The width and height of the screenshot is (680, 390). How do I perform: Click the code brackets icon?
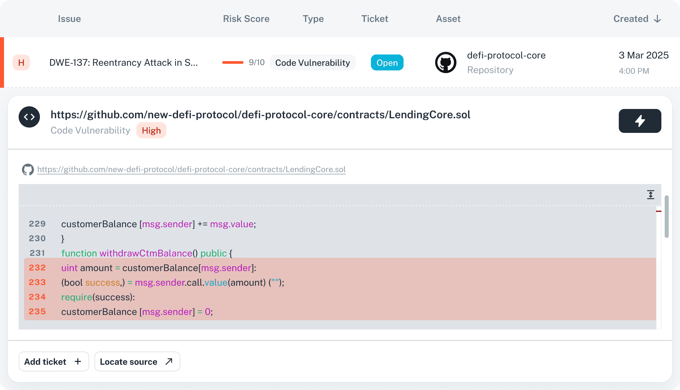point(29,117)
